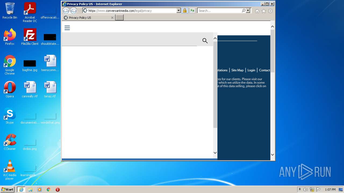
Task: Expand the search provider dropdown
Action: click(248, 10)
